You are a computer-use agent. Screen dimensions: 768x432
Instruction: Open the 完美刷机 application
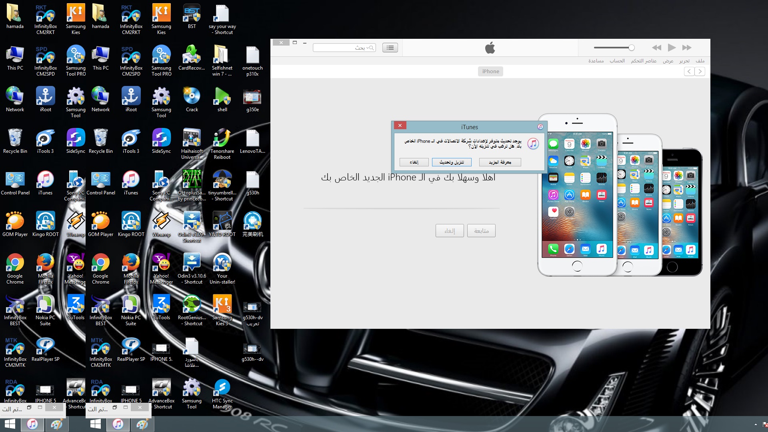253,224
